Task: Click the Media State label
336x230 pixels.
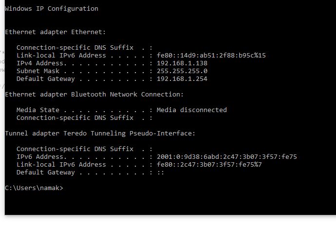Action: [38, 110]
